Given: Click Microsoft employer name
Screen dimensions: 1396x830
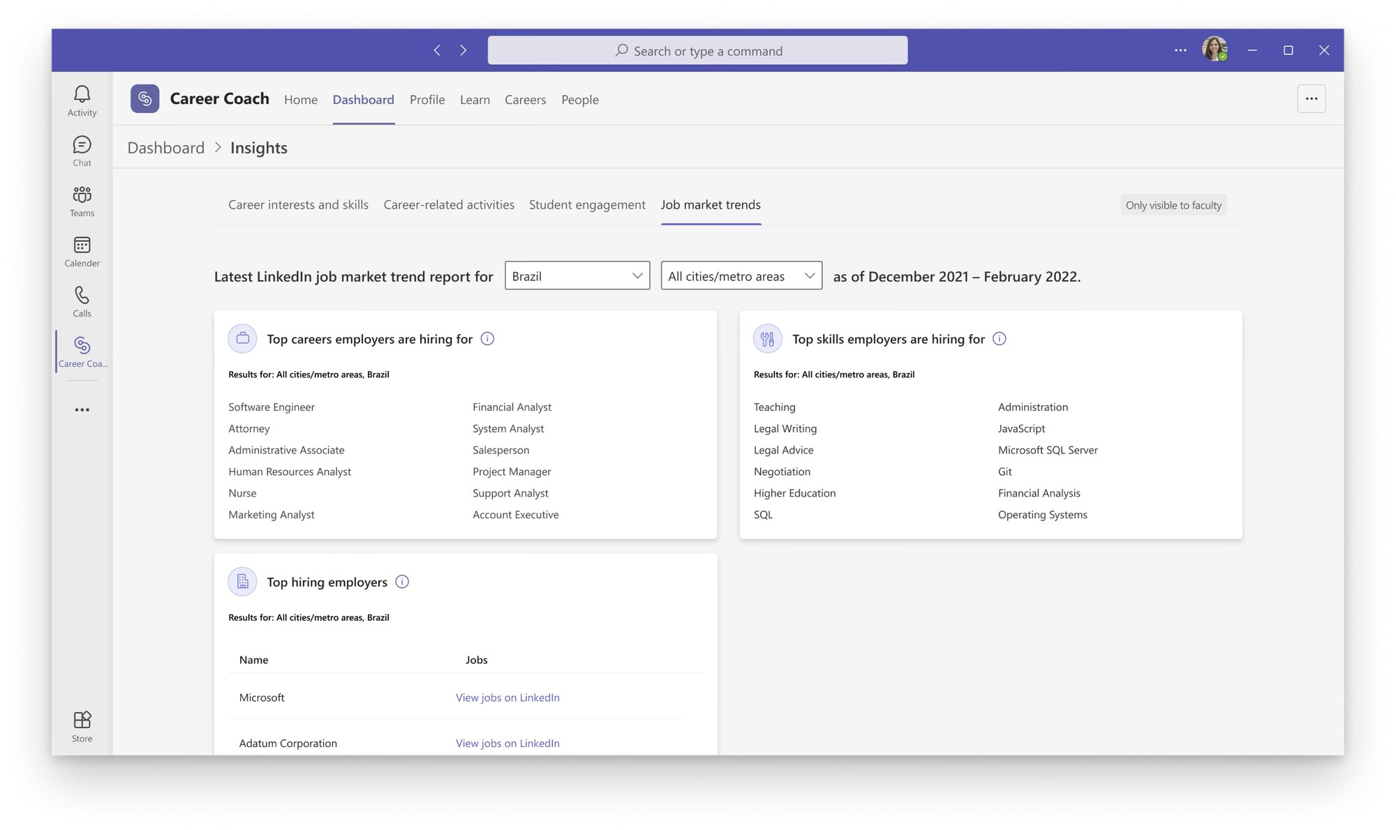Looking at the screenshot, I should point(262,697).
